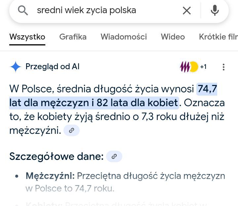Open the three-dot AI overview menu
Viewport: 238px width, 206px height.
coord(223,67)
